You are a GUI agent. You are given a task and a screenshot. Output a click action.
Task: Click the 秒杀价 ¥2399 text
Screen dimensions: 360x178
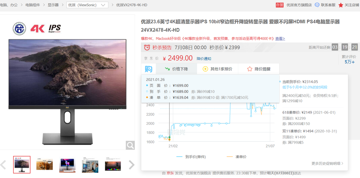(225, 47)
